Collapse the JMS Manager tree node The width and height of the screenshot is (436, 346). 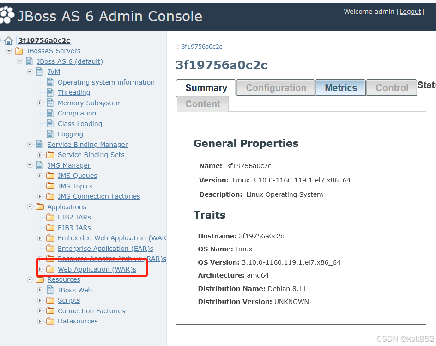[30, 165]
